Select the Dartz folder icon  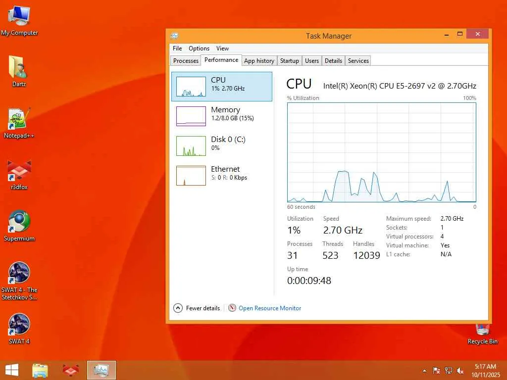[19, 71]
